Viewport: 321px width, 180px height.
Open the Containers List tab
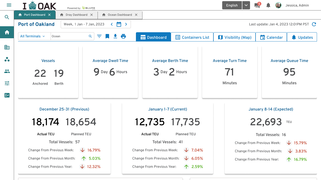[x=192, y=37]
